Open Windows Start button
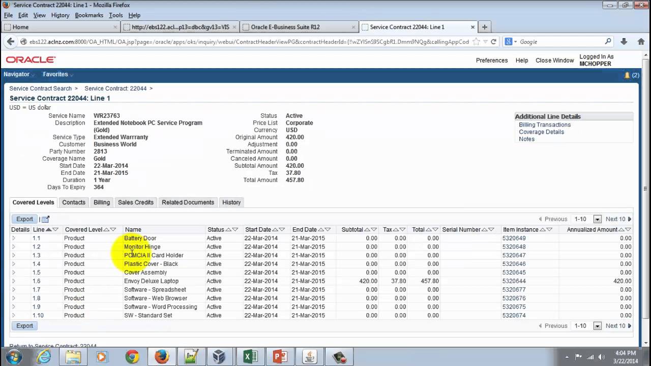This screenshot has height=366, width=651. pos(14,357)
